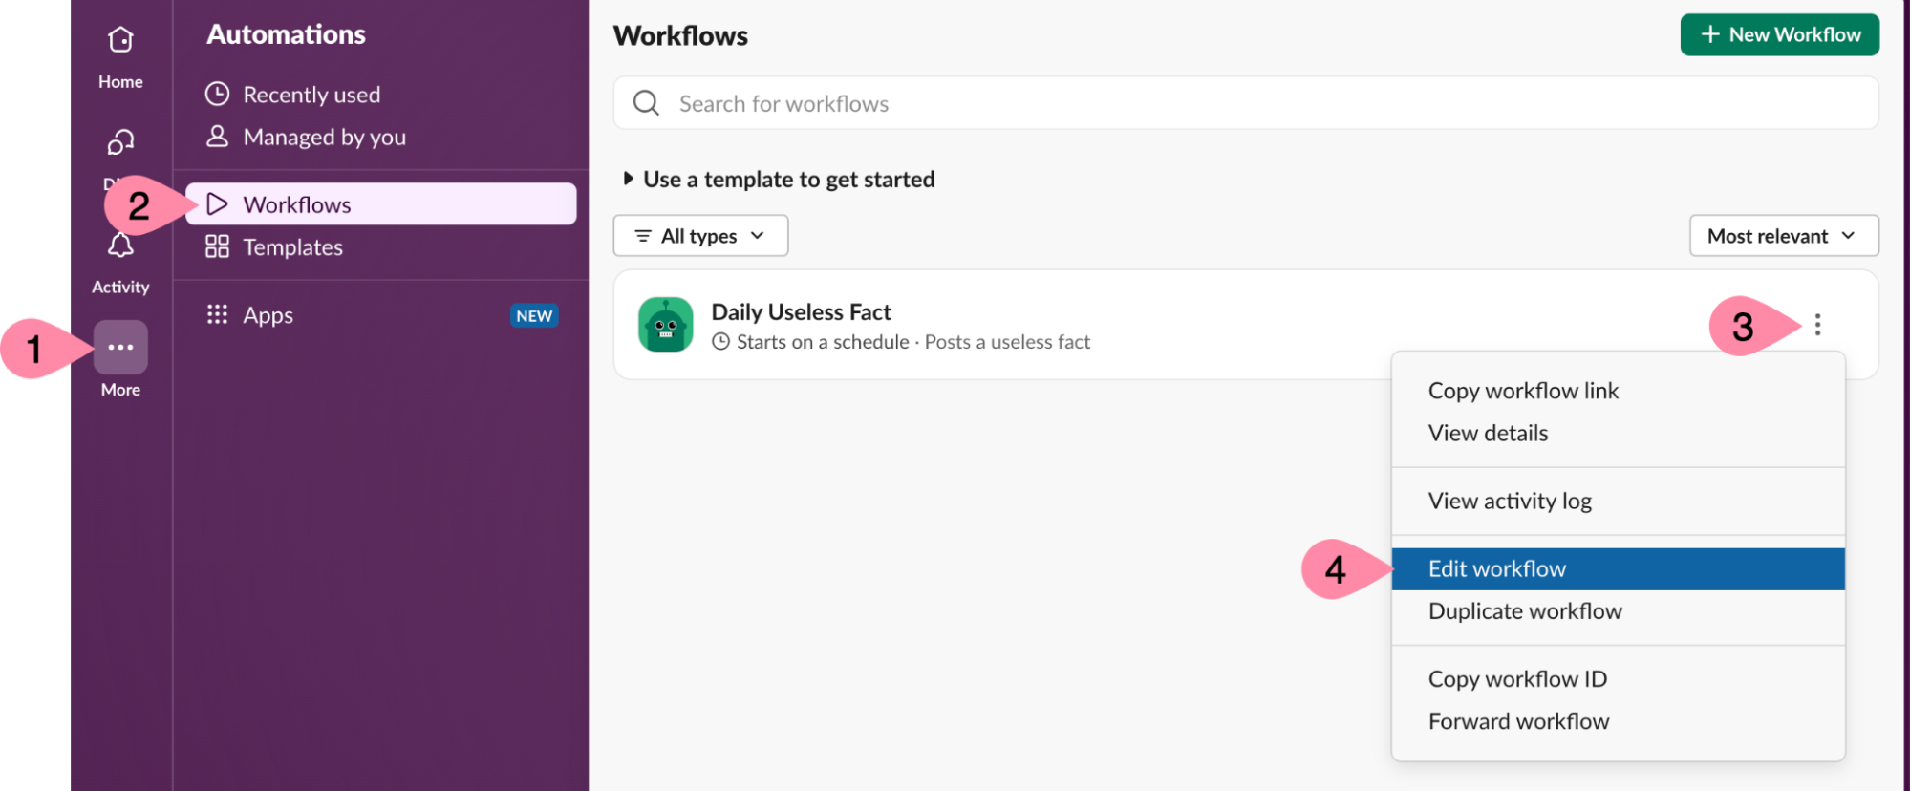Open the Most relevant sort dropdown
The width and height of the screenshot is (1910, 791).
[x=1783, y=236]
